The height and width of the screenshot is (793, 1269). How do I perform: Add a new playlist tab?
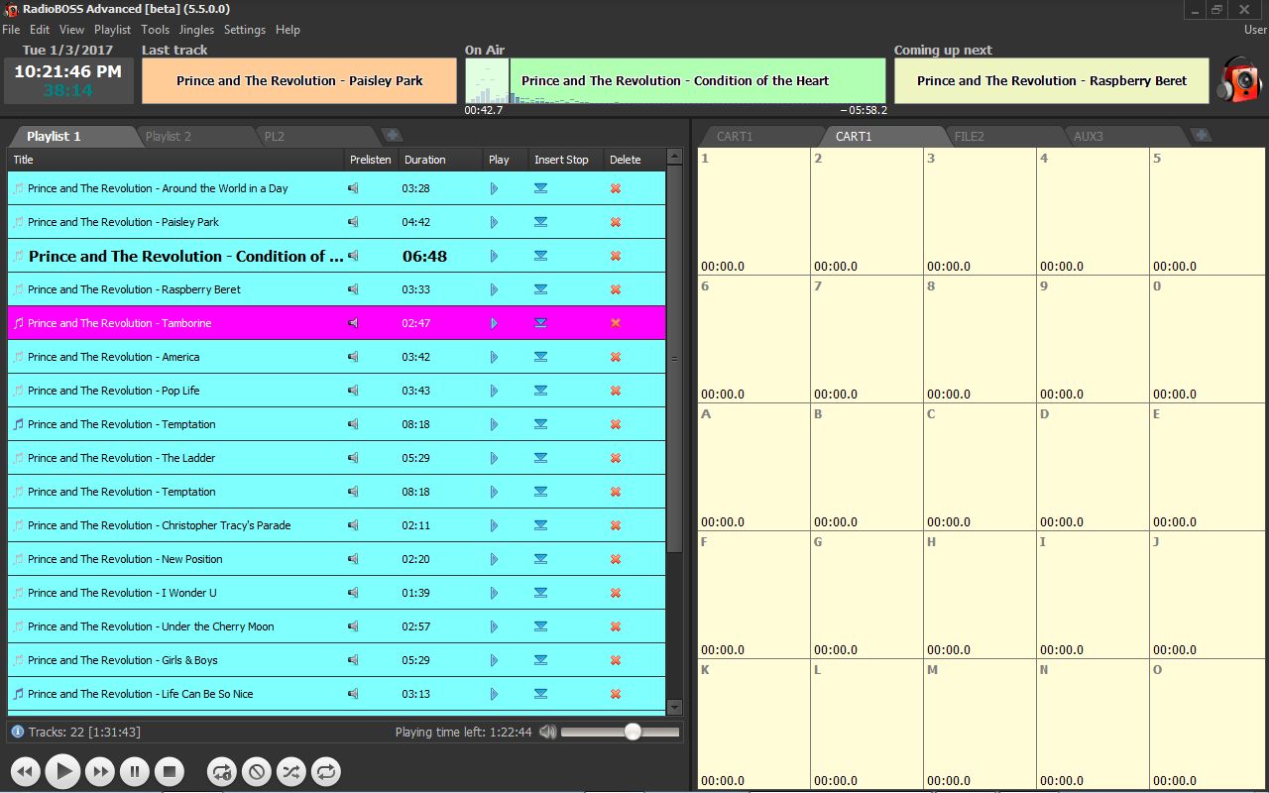tap(392, 135)
